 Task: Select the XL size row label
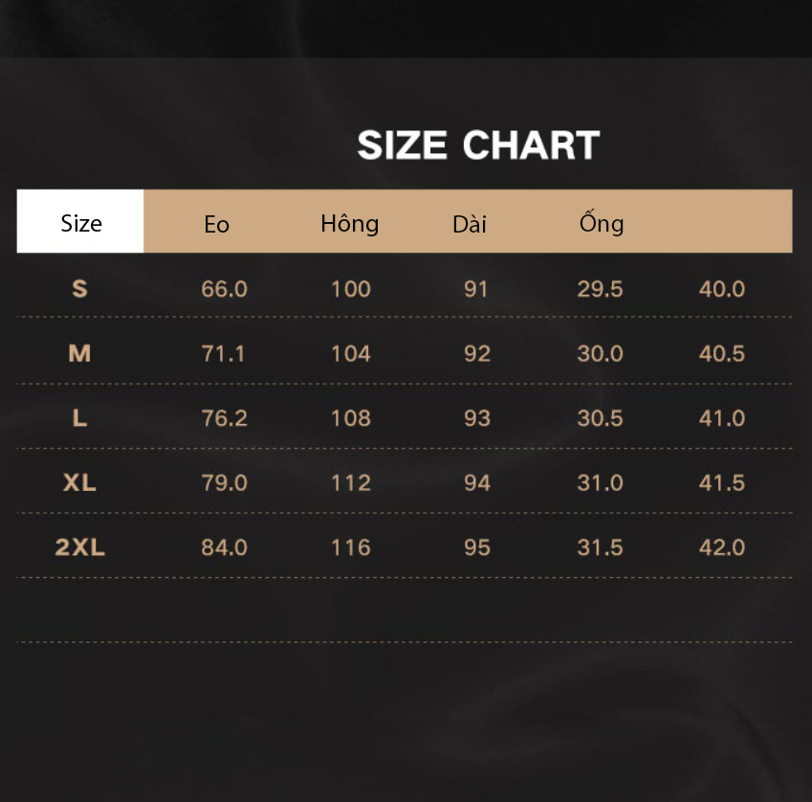[x=79, y=482]
